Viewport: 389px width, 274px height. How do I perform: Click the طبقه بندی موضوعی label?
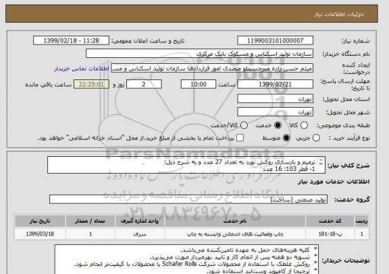click(x=343, y=125)
